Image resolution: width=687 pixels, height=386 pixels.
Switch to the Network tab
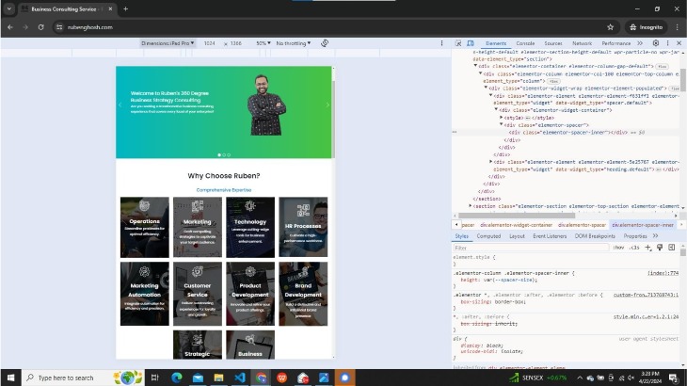tap(582, 43)
